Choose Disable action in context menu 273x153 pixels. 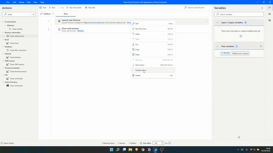tap(153, 70)
